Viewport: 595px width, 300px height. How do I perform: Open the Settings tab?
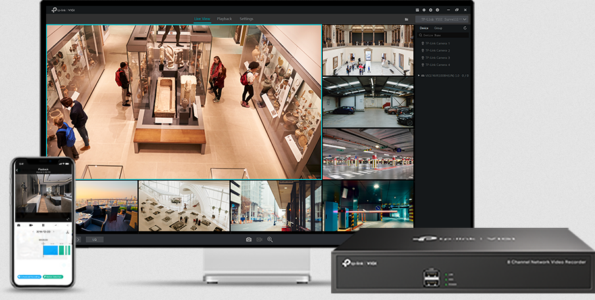[x=246, y=19]
